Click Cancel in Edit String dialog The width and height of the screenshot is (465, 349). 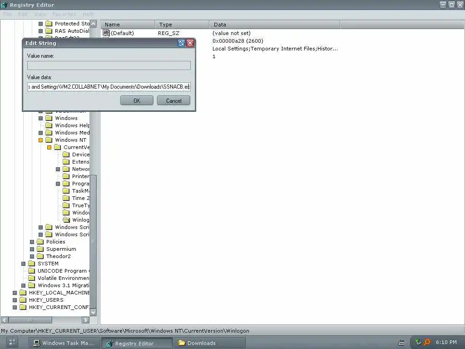[173, 100]
